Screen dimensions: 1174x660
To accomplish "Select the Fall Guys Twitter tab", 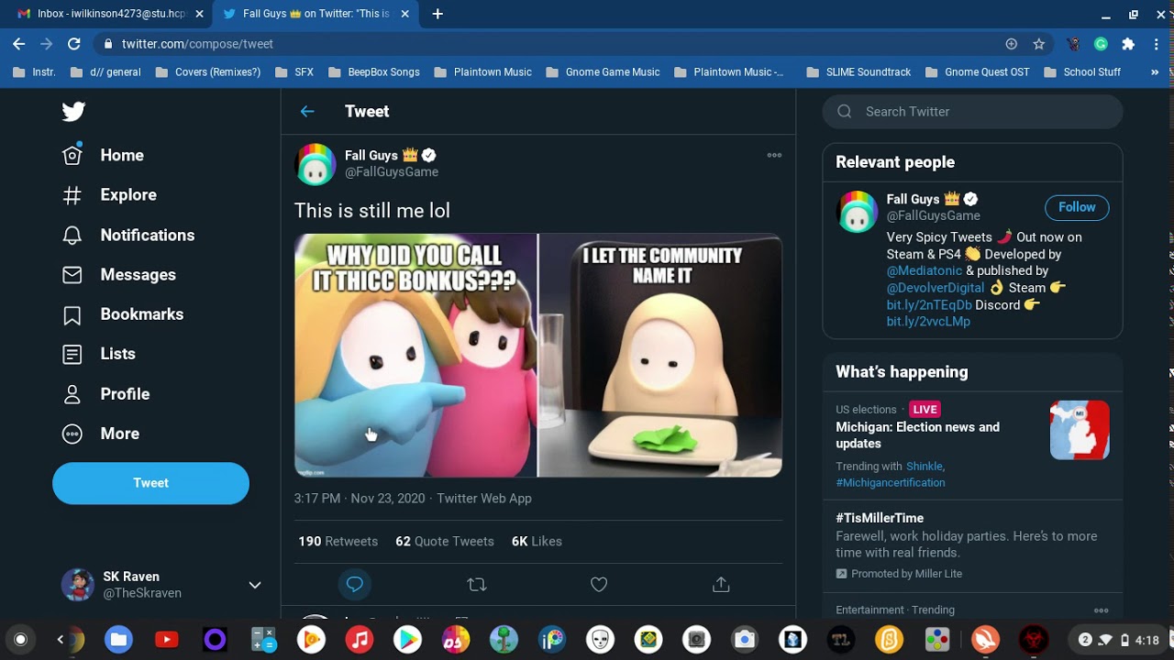I will 316,14.
